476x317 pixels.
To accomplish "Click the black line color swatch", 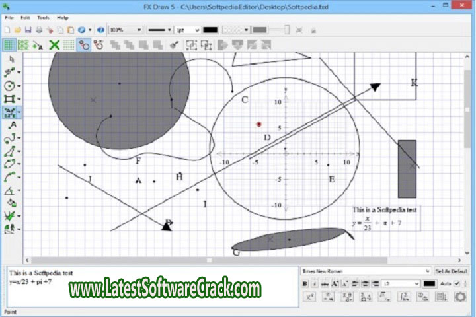I will pyautogui.click(x=210, y=30).
